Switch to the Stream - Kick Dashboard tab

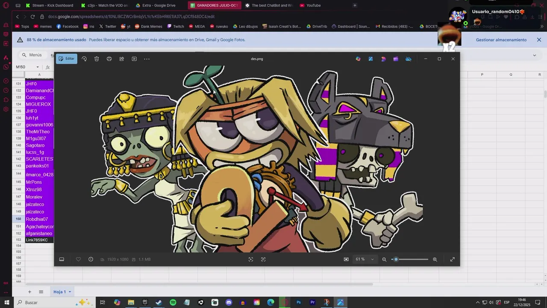coord(49,5)
